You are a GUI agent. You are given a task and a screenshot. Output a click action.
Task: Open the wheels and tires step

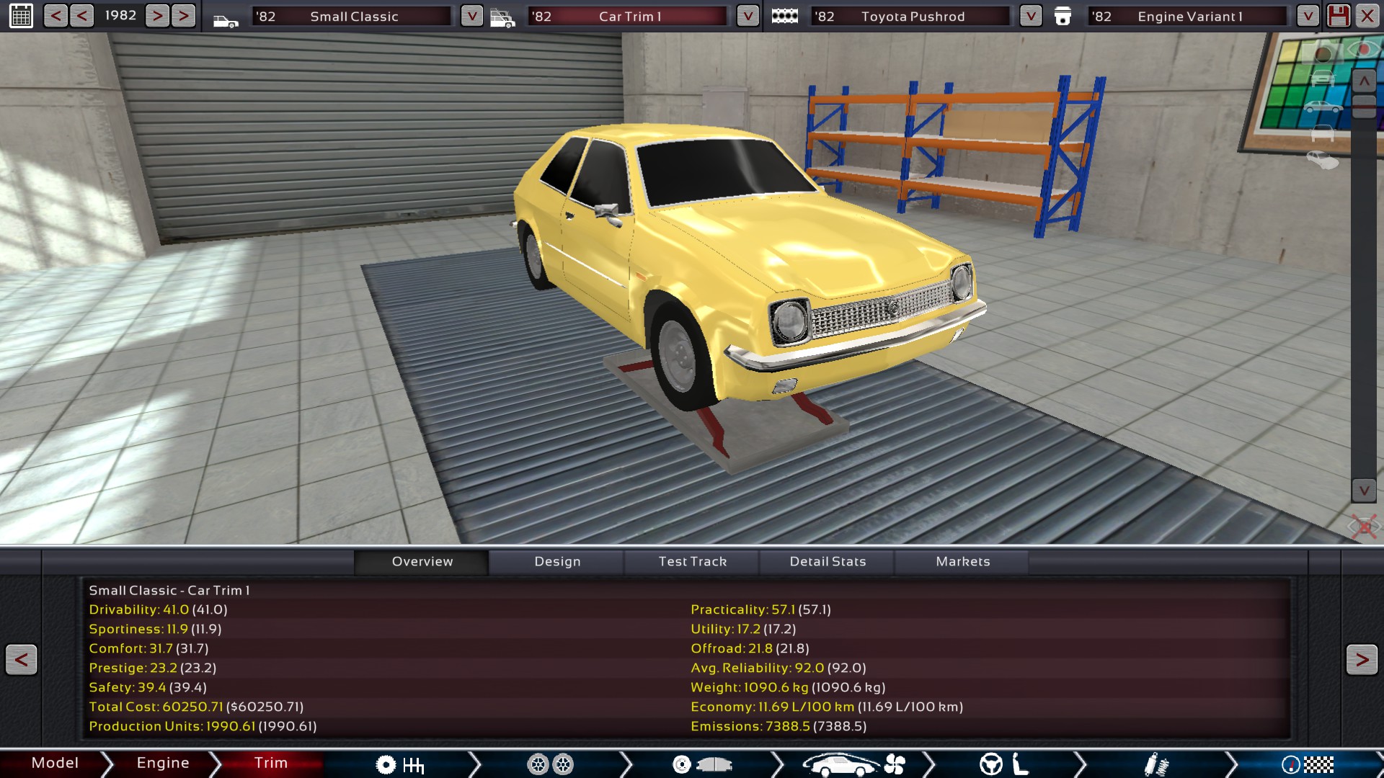[x=551, y=764]
